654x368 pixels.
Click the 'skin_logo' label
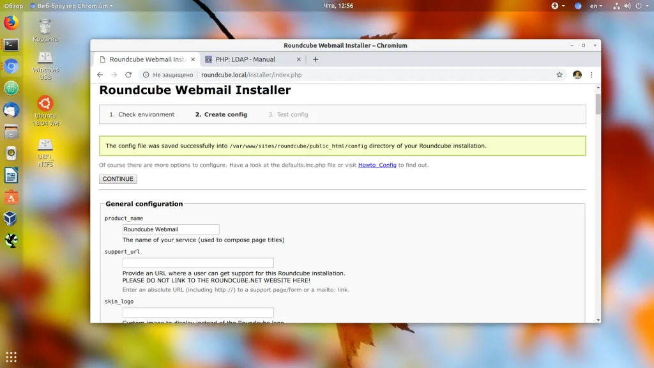pos(119,302)
